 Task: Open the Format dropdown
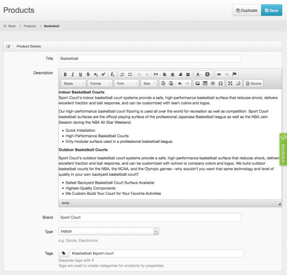click(x=100, y=83)
